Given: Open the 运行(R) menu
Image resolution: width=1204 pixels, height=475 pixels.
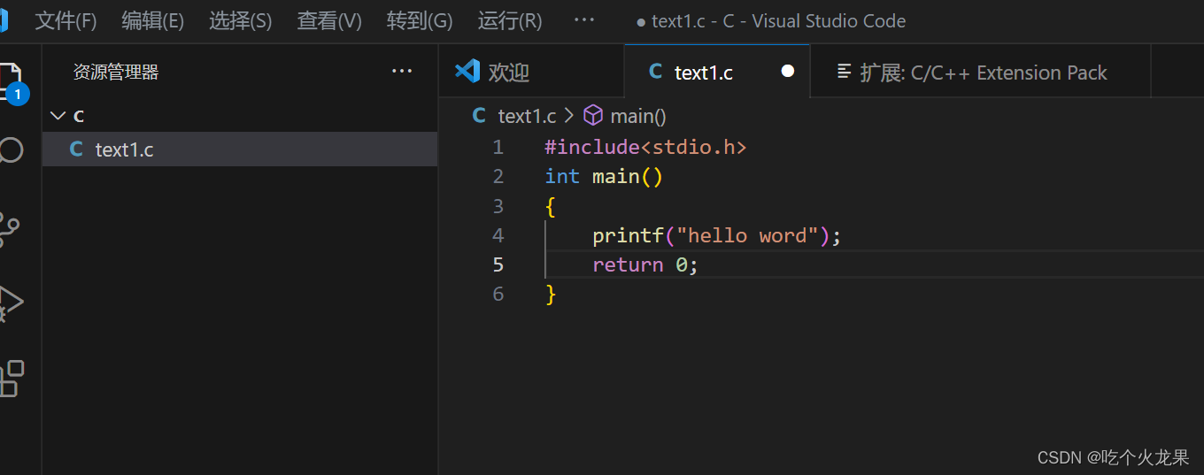Looking at the screenshot, I should [x=510, y=20].
